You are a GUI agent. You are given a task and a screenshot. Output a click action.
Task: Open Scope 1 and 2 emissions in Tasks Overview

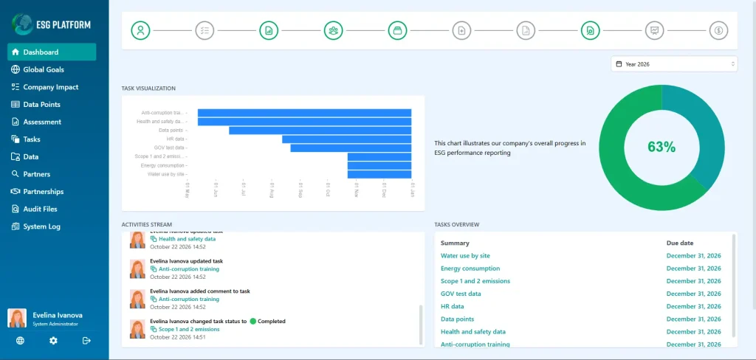click(475, 281)
